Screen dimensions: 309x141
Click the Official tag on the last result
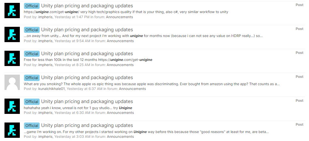[32, 125]
